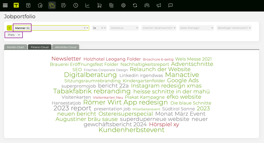264x143 pixels.
Task: Click Sitzungsraumrebranding
Action: point(92,81)
